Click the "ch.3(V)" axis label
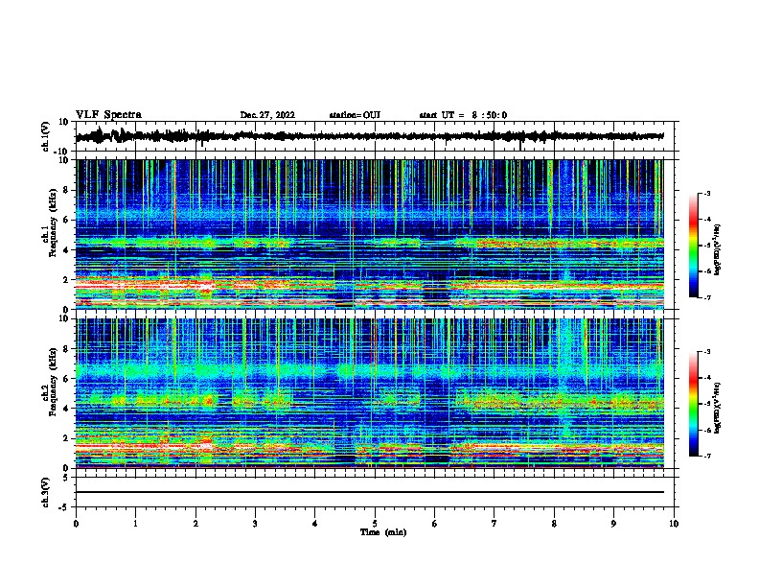Viewport: 759px width, 587px height. pos(46,492)
